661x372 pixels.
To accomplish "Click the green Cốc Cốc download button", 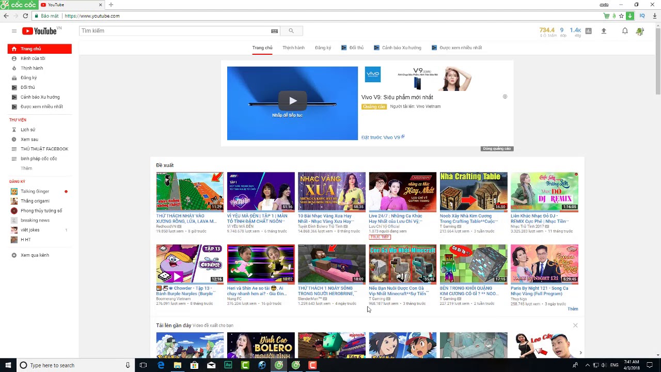I will coord(630,16).
